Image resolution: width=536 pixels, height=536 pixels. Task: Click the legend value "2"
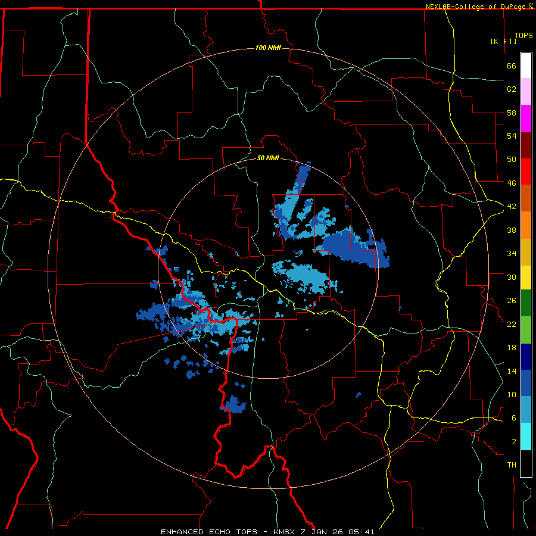point(513,441)
